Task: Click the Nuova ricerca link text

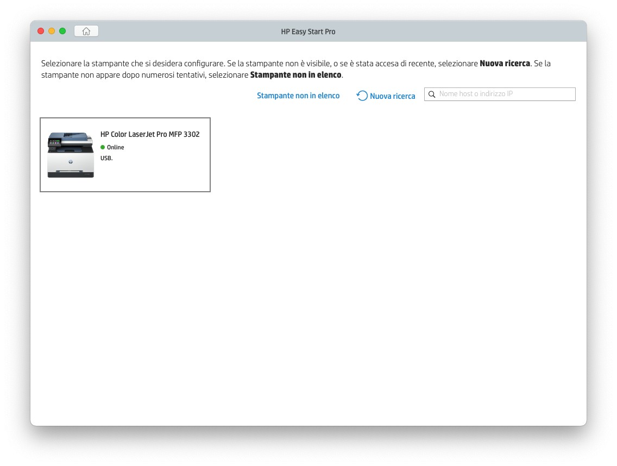Action: (392, 96)
